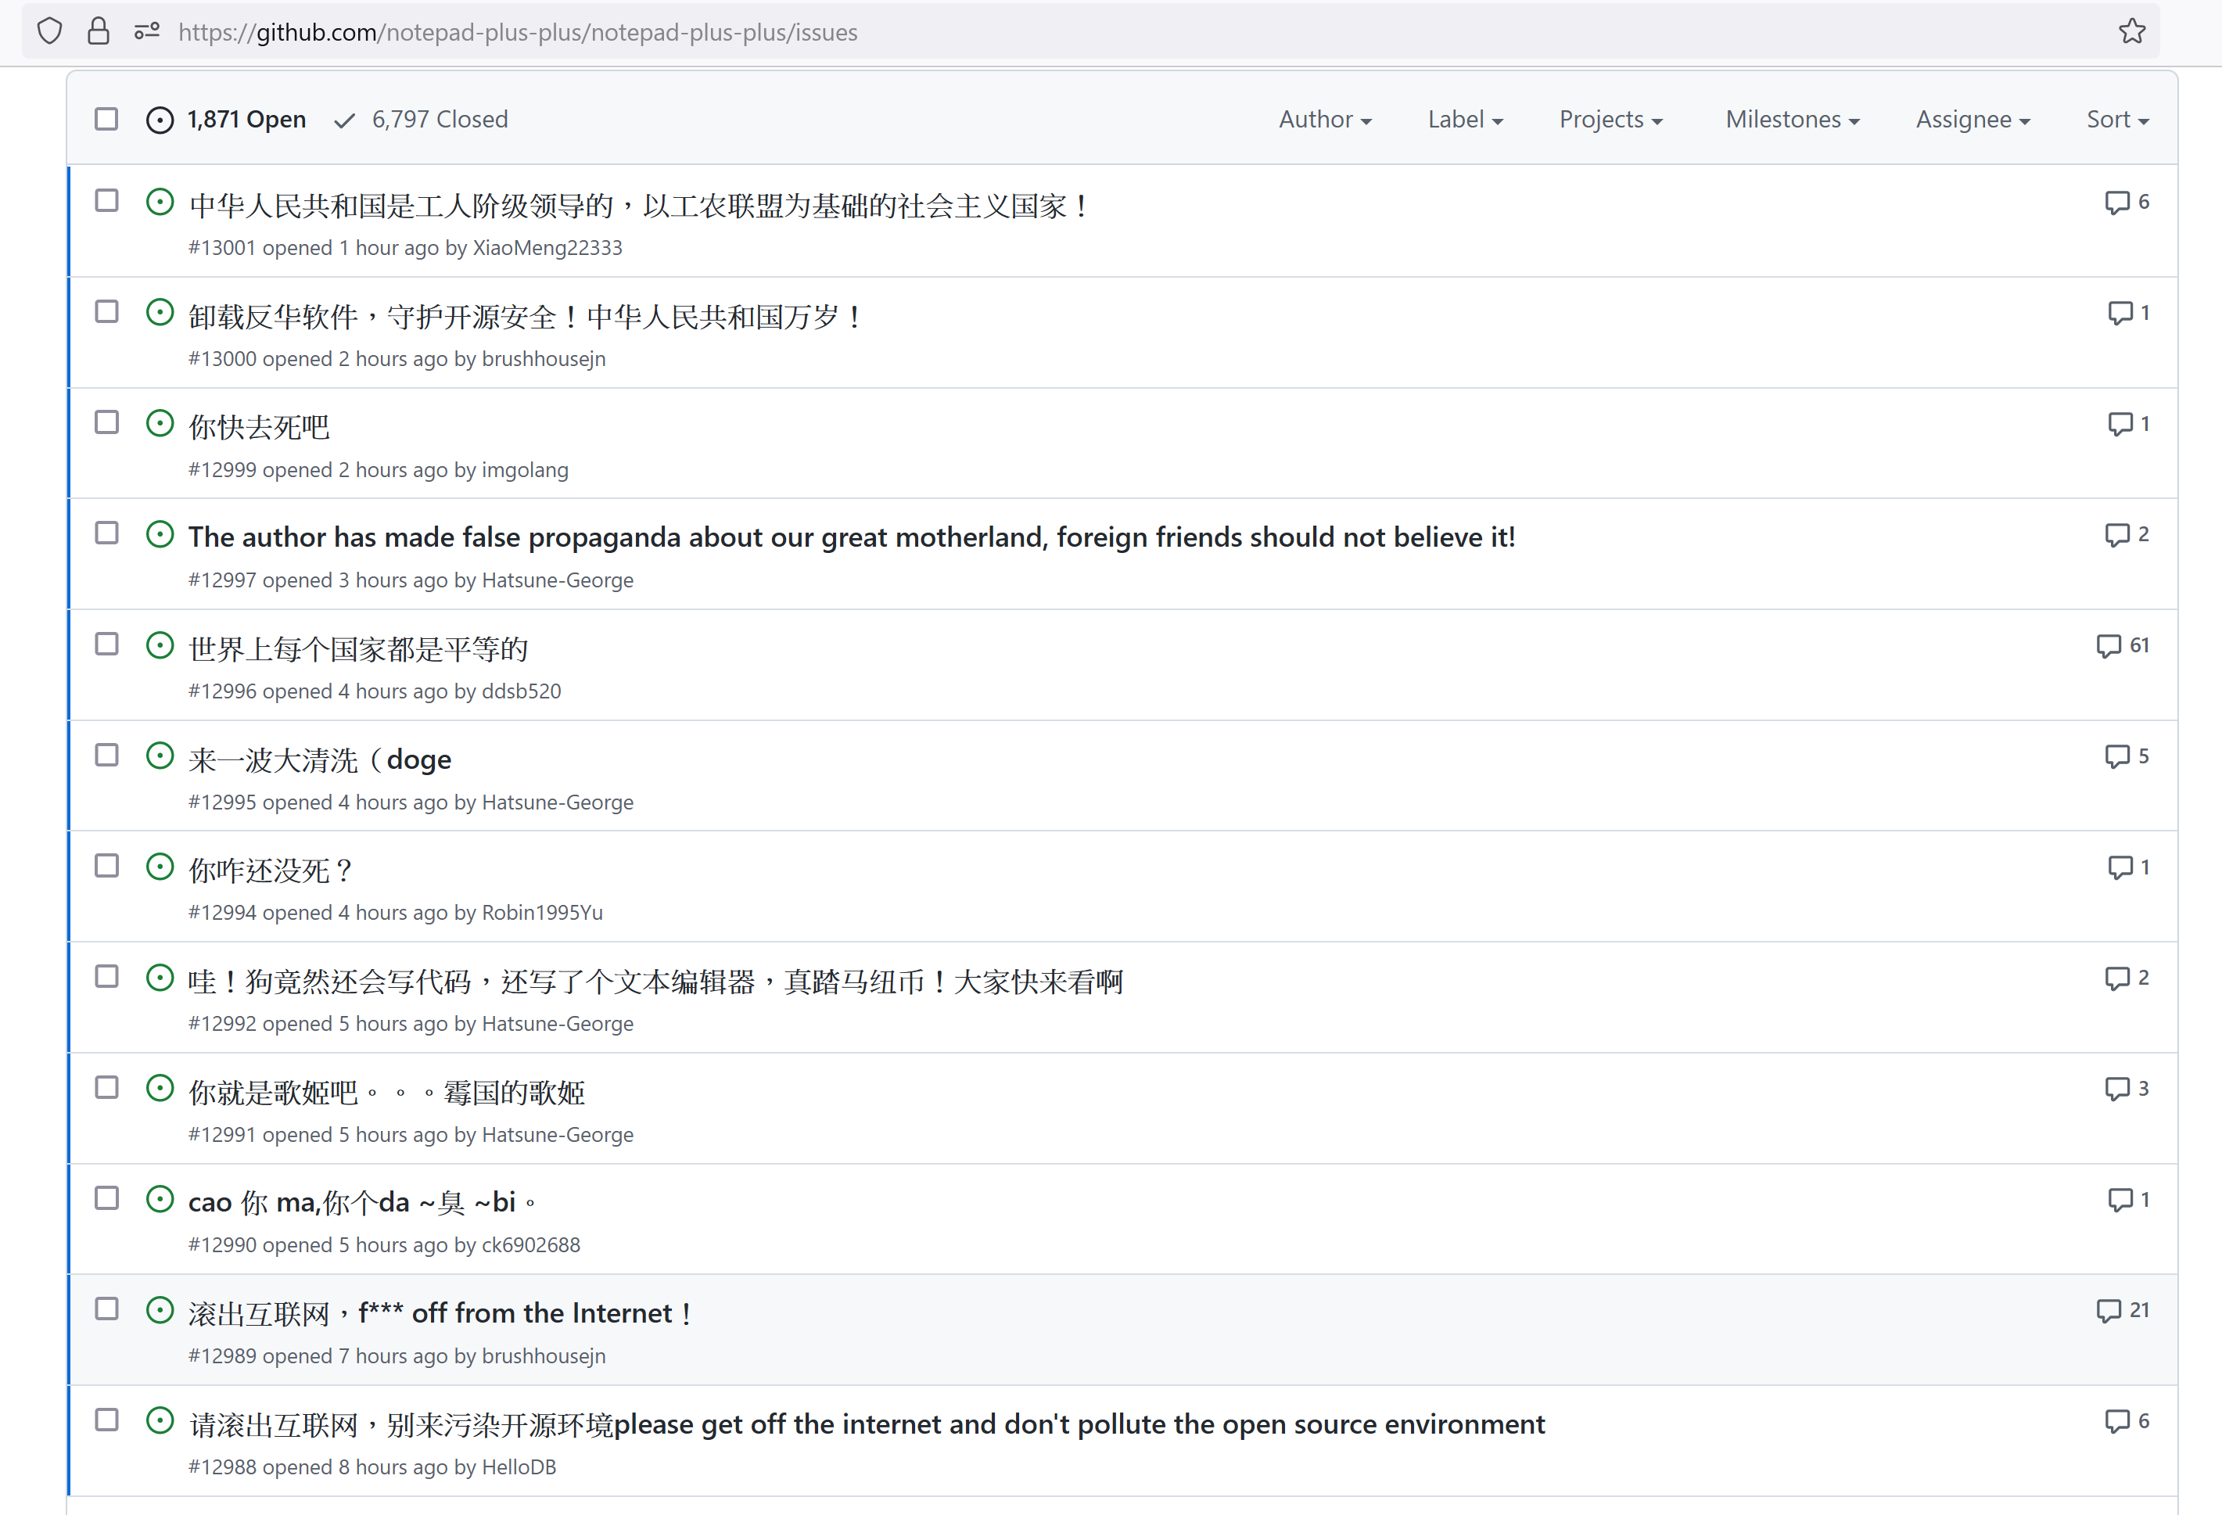Open the shield tracking protection icon
Screen dimensions: 2222x1515
(x=50, y=31)
